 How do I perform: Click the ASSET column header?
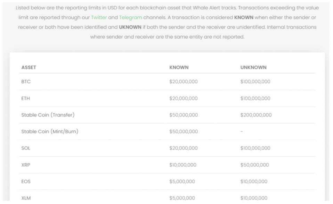[29, 67]
